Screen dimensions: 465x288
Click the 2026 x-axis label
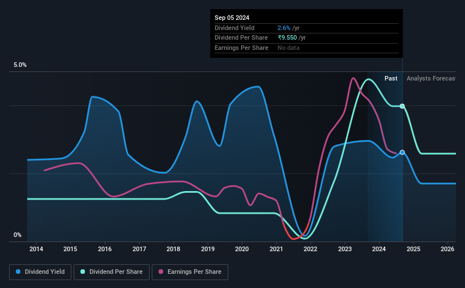click(x=447, y=249)
